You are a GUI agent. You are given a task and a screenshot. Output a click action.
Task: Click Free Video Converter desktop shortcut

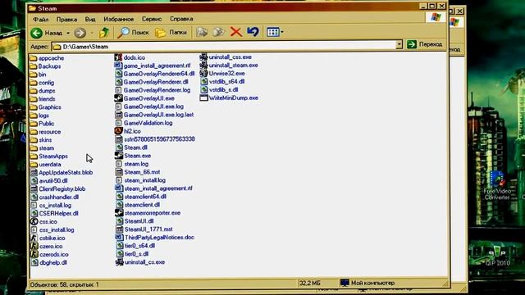[x=497, y=186]
